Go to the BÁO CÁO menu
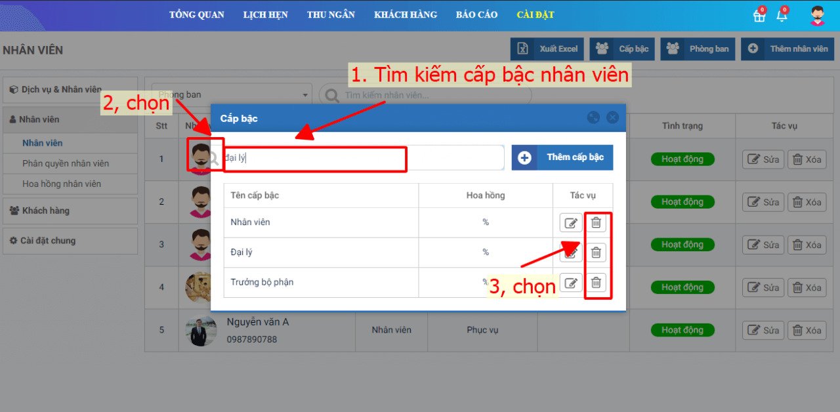The width and height of the screenshot is (840, 412). 476,15
